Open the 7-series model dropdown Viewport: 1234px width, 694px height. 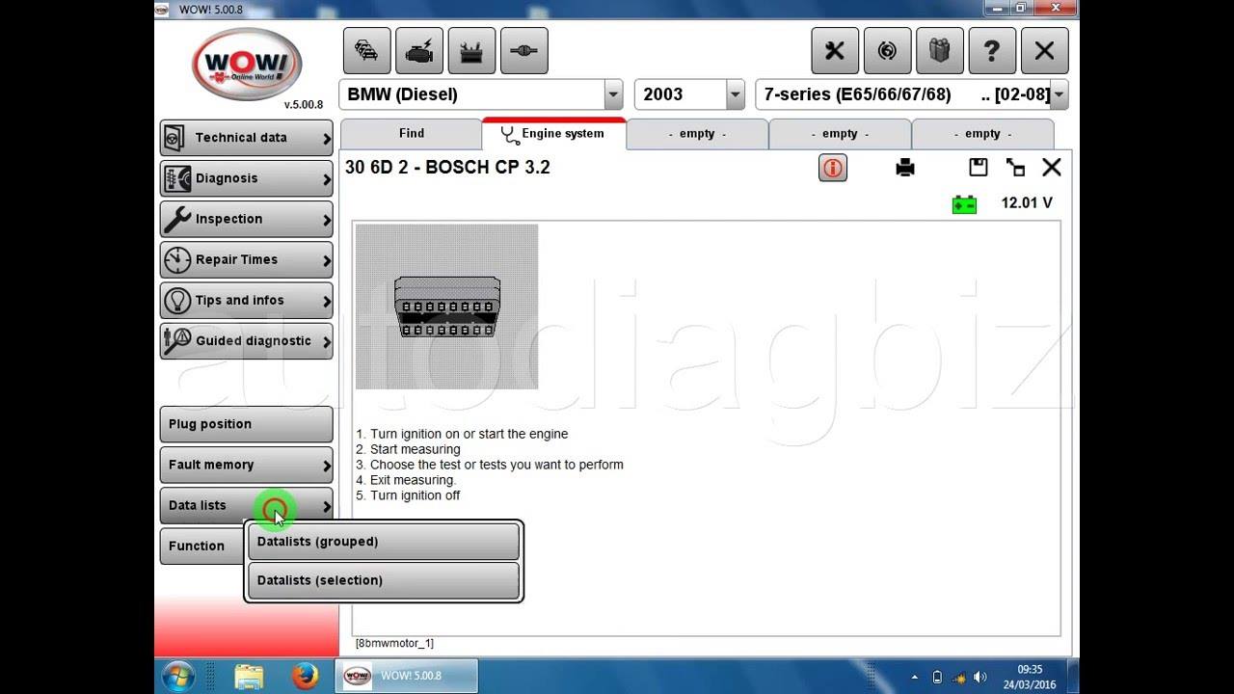tap(1059, 94)
